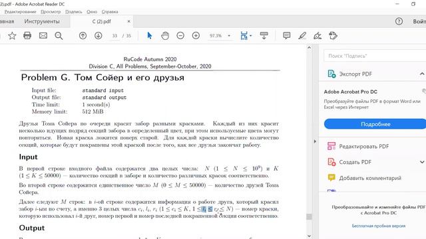The image size is (426, 239).
Task: Click the Output section heading
Action: (32, 228)
